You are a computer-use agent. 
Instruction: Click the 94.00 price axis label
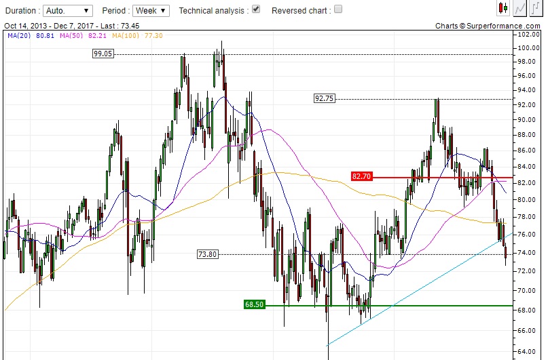[x=527, y=90]
